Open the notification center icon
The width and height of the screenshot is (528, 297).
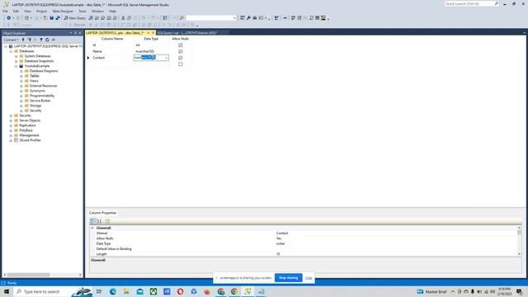coord(519,291)
